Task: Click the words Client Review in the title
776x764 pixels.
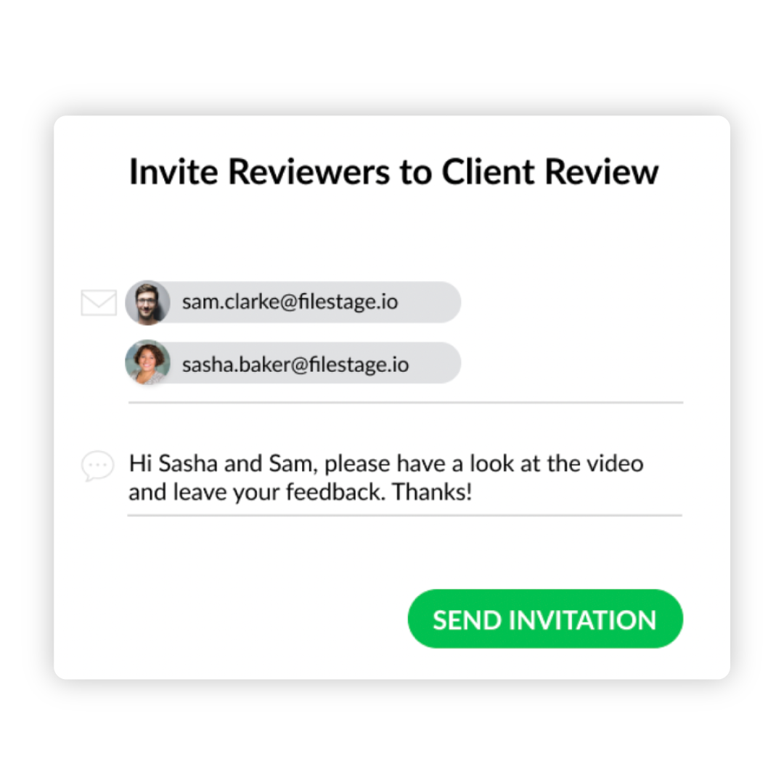Action: 550,172
